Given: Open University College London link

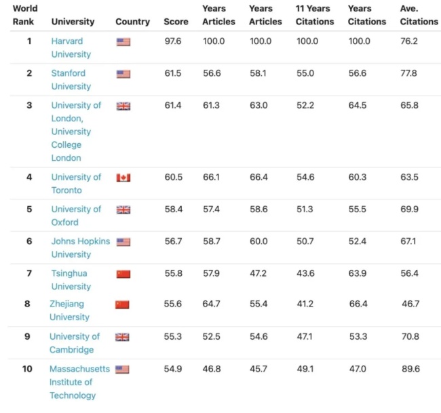Looking at the screenshot, I should click(76, 132).
